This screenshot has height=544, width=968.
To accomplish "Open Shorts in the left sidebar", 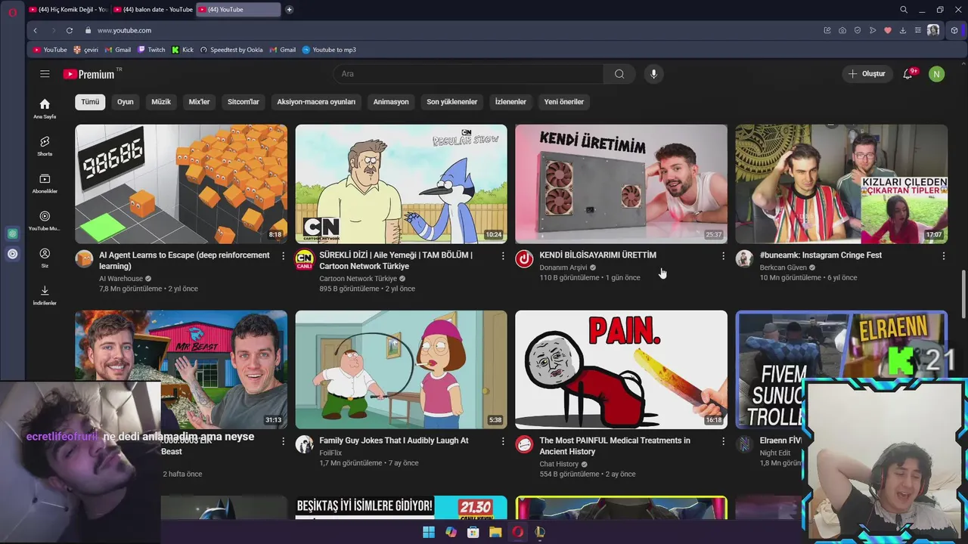I will [x=45, y=146].
